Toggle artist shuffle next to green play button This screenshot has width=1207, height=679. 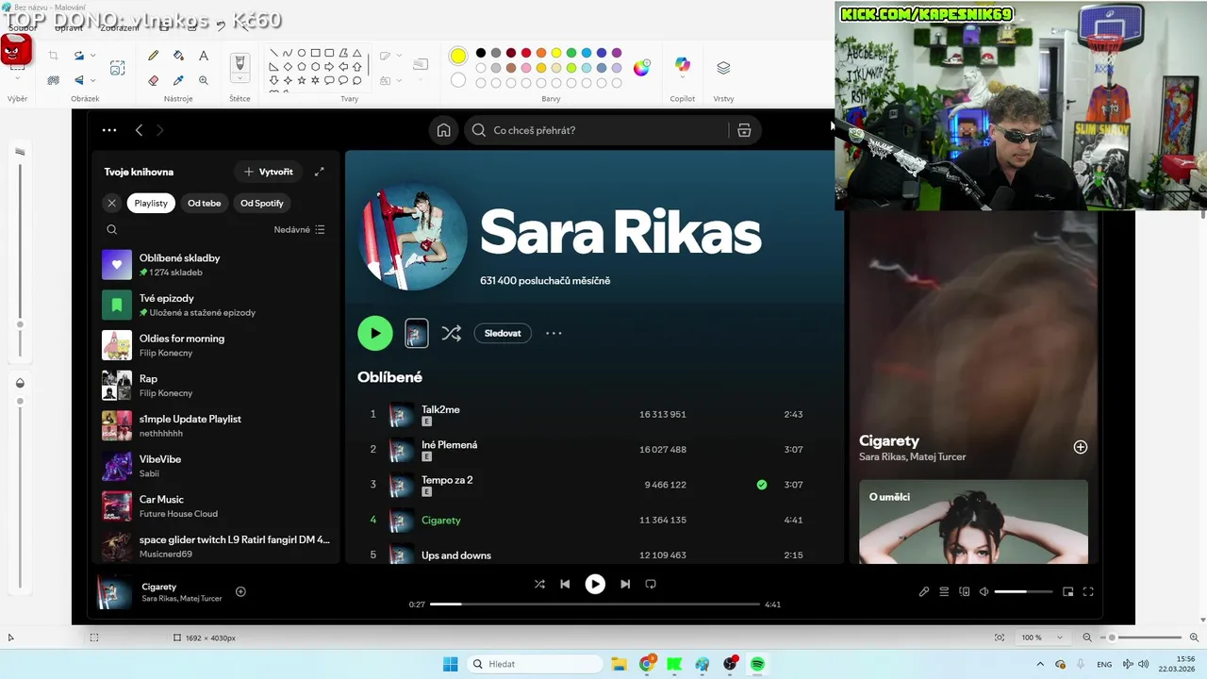[452, 333]
